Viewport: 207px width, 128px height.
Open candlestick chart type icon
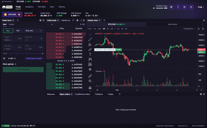coord(122,29)
